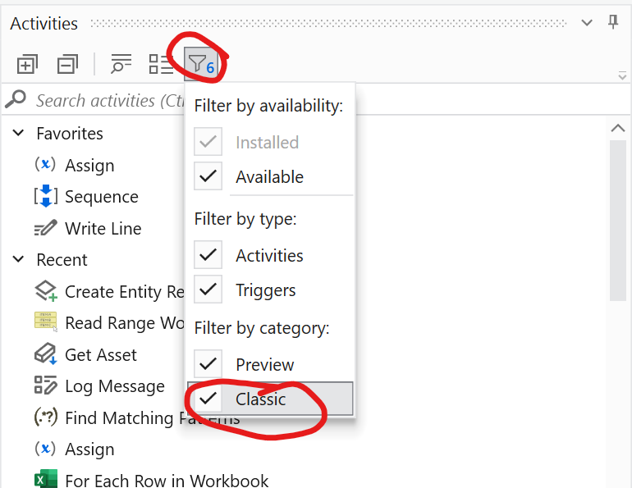Image resolution: width=632 pixels, height=488 pixels.
Task: Select the Activities filter menu entry
Action: 270,255
